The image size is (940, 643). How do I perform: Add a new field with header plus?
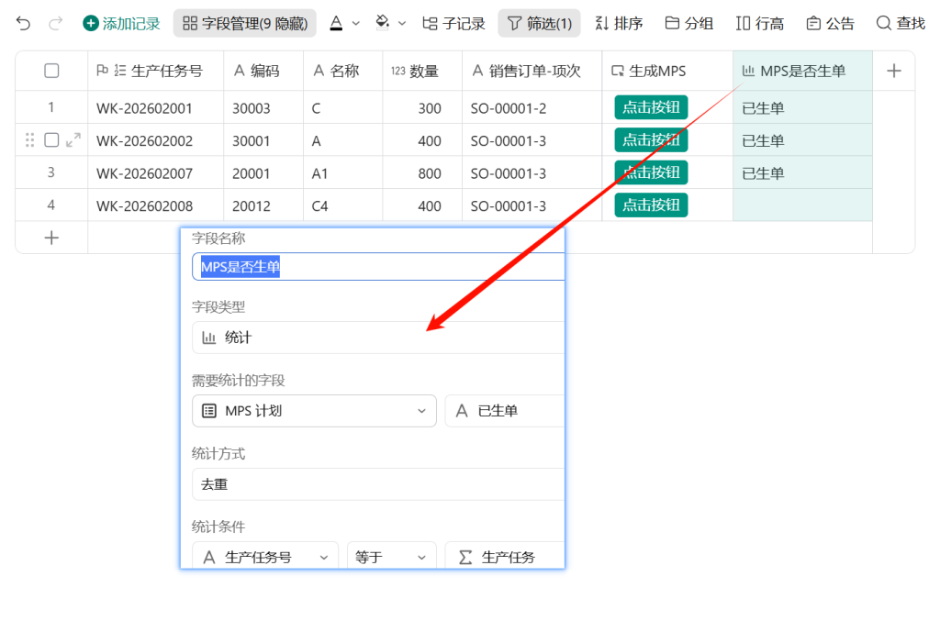[x=894, y=71]
